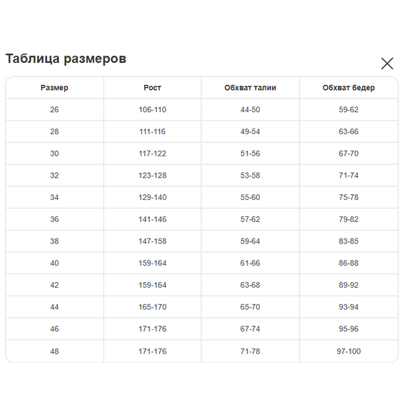Click the Рост column header
407x407 pixels.
coord(152,88)
